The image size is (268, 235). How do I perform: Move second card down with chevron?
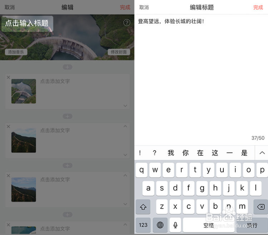coord(125,155)
